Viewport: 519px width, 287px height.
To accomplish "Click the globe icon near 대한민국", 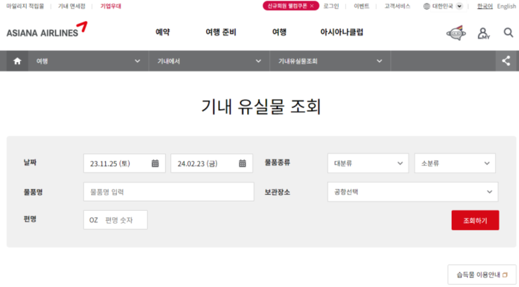I will (x=427, y=6).
